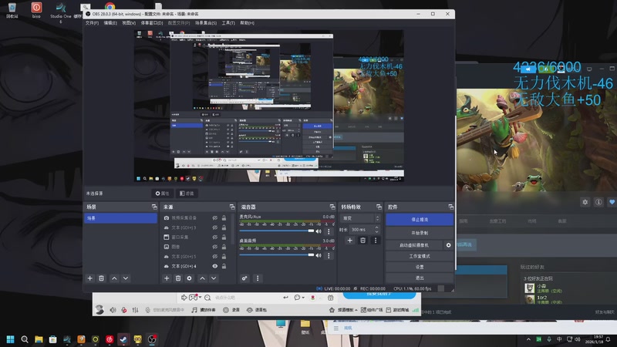Pop out the Scenes dock
The width and height of the screenshot is (617, 347).
[154, 207]
